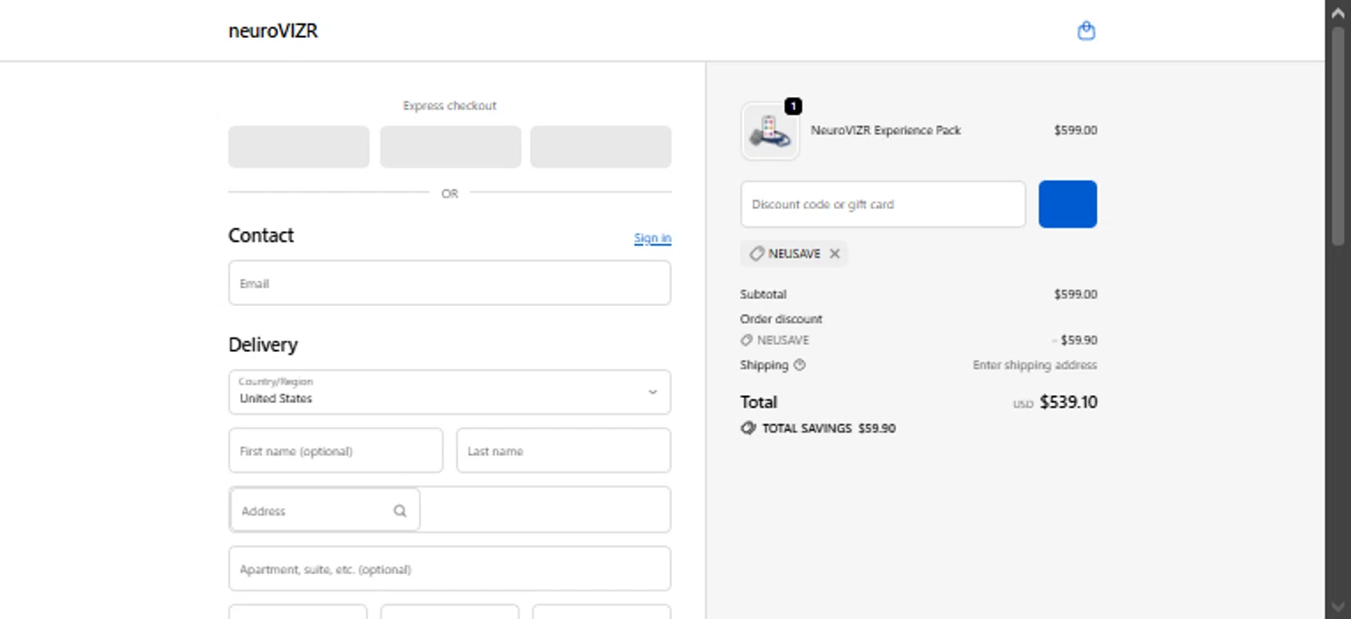Focus the Last name field
Viewport: 1351px width, 619px height.
564,451
